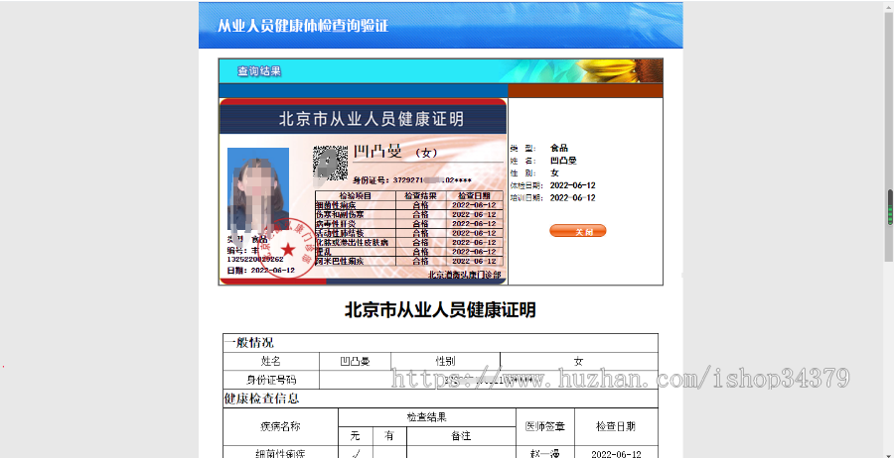Screen dimensions: 894x458
Task: Click the page header 从业人员健康体检查询验证
Action: pyautogui.click(x=303, y=26)
